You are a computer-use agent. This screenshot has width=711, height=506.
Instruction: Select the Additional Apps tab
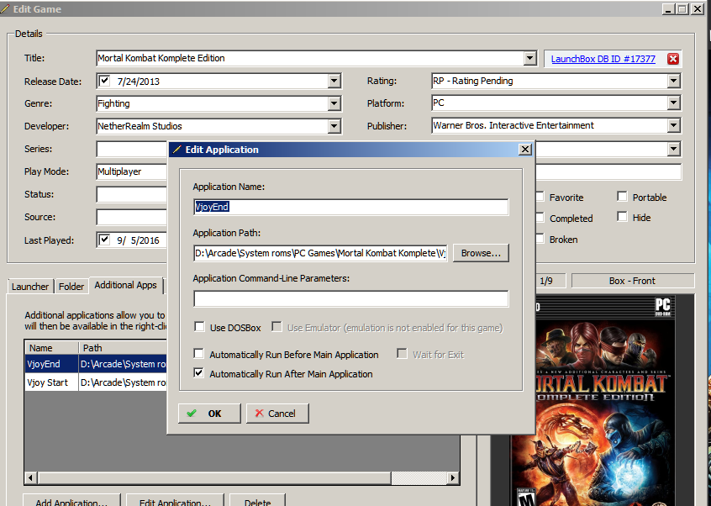click(x=125, y=285)
